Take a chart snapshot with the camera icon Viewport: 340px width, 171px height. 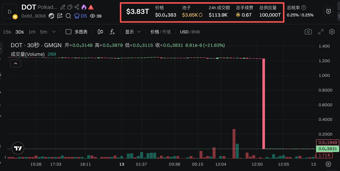click(x=308, y=32)
